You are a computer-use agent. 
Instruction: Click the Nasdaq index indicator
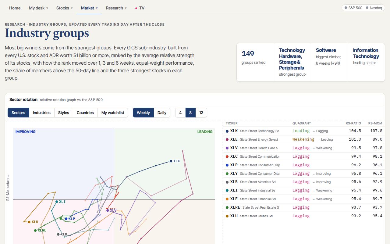click(374, 8)
